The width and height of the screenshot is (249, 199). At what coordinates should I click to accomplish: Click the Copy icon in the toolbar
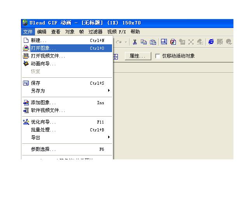(x=144, y=42)
